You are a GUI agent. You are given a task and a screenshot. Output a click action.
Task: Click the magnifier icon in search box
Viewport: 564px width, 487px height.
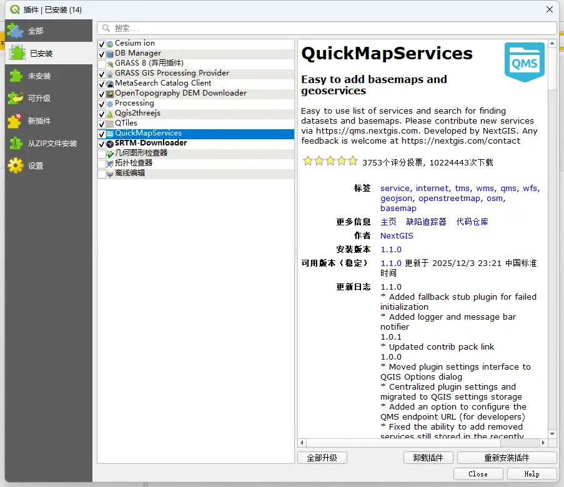(x=106, y=28)
